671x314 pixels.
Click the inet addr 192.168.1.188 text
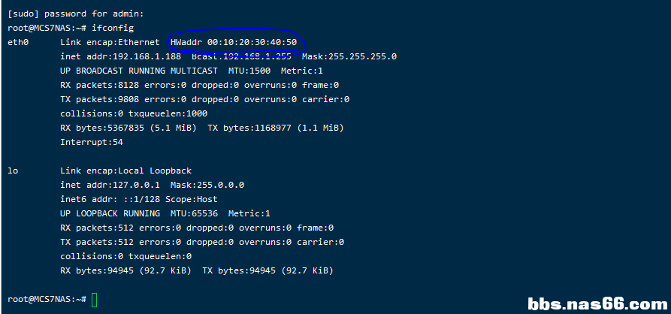coord(121,56)
